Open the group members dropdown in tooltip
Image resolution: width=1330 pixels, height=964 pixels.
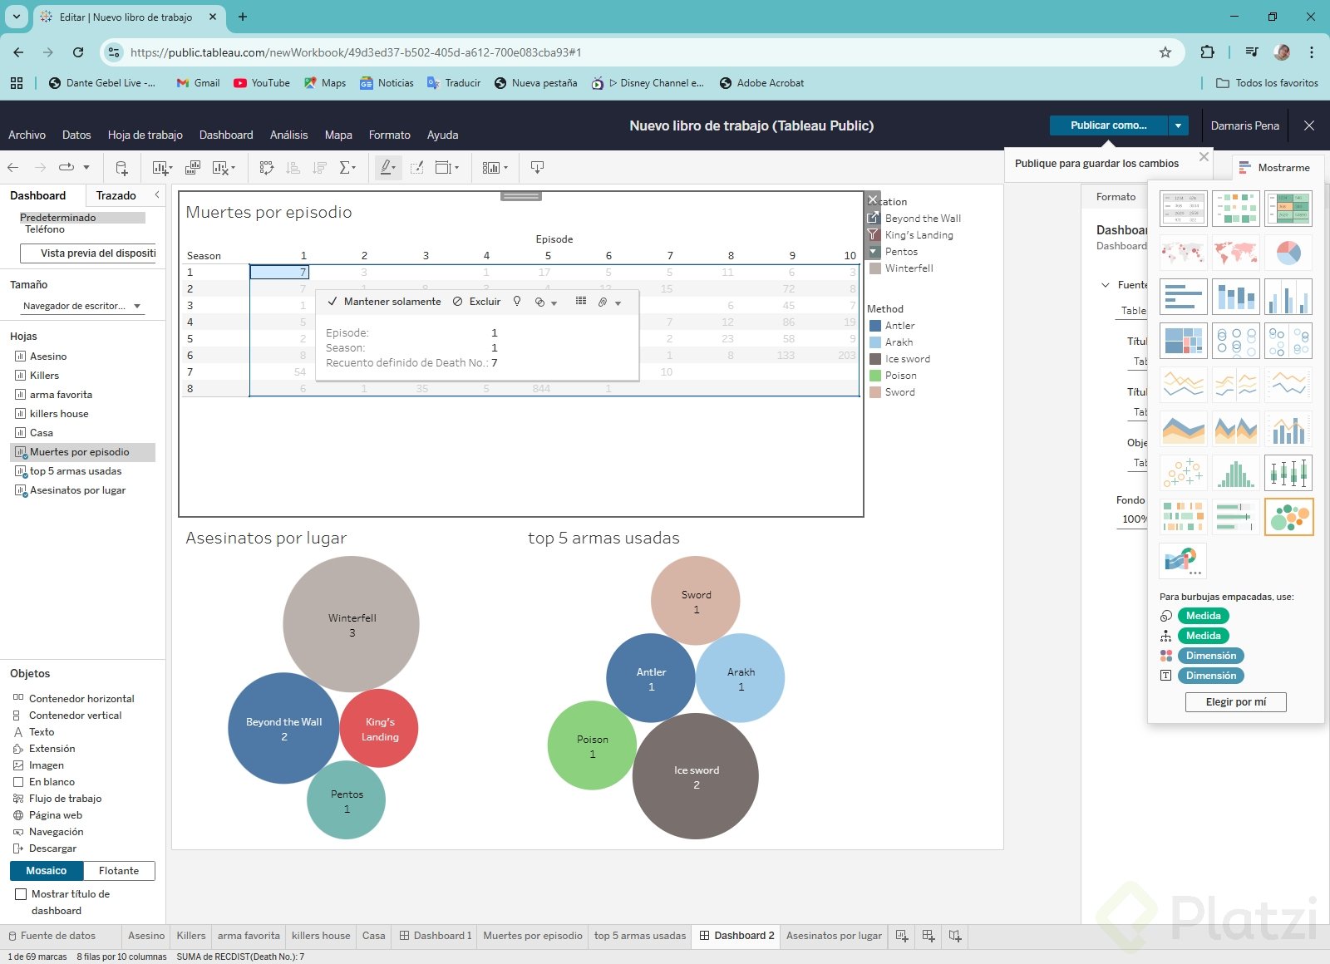618,303
